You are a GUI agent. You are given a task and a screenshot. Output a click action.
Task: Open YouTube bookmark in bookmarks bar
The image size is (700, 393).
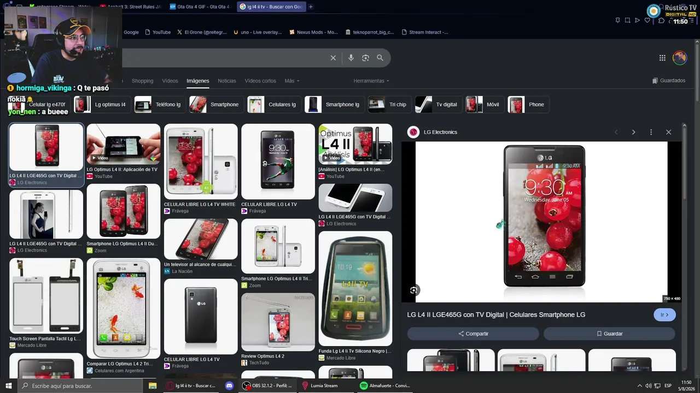[x=157, y=32]
